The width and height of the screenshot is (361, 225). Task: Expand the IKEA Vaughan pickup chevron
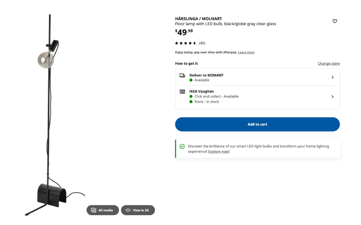tap(332, 97)
